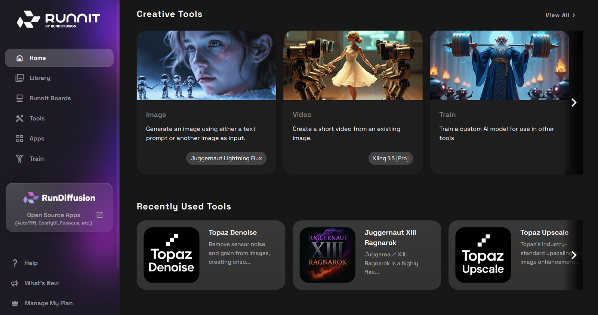Click the RunDiffusion logo icon
The width and height of the screenshot is (598, 315).
point(31,198)
